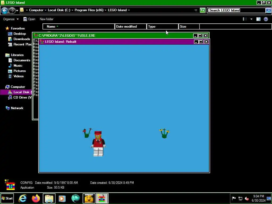This screenshot has width=272, height=204.
Task: Select Local Disk in navigation pane
Action: (x=20, y=92)
